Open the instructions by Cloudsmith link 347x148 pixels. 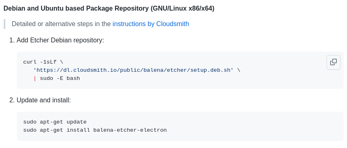(151, 24)
